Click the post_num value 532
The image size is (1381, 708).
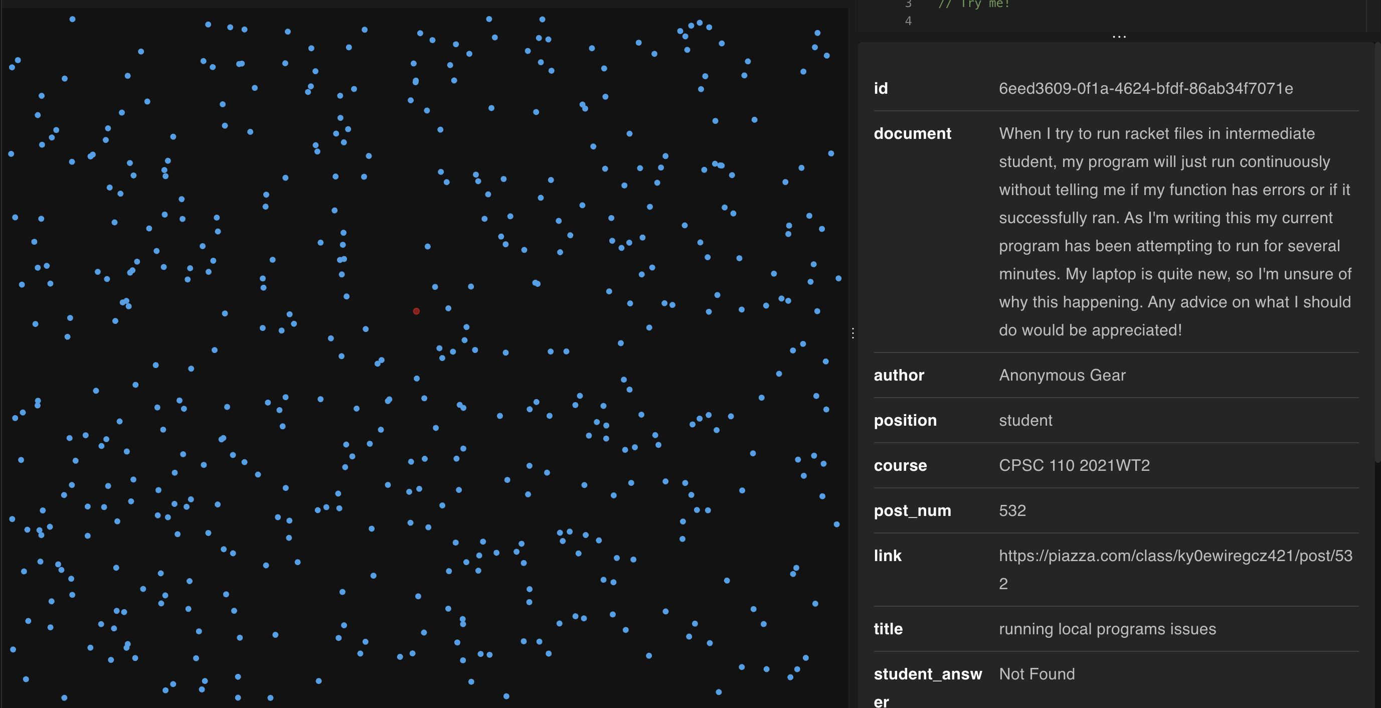[1011, 510]
